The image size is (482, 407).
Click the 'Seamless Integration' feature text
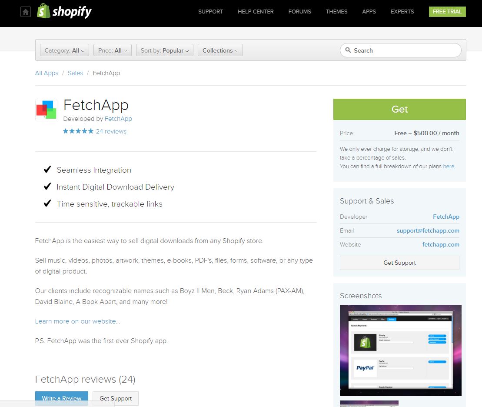(x=94, y=170)
